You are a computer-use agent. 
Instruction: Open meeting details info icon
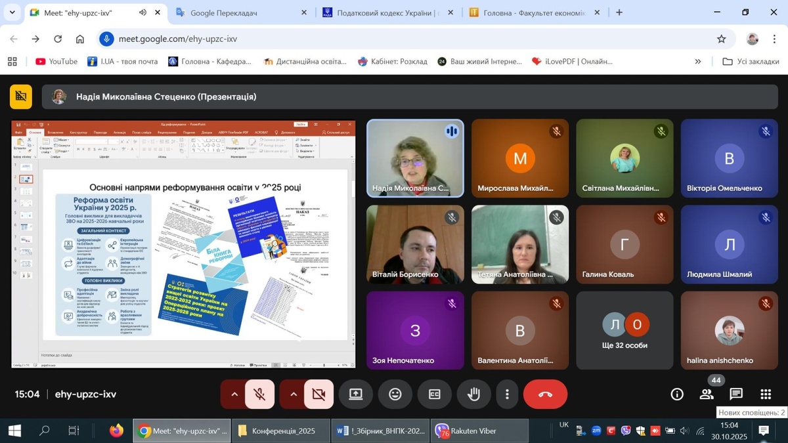(677, 394)
